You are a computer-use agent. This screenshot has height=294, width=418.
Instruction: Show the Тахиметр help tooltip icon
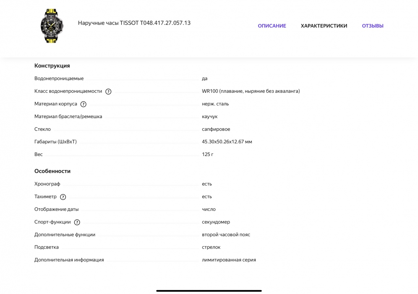pyautogui.click(x=63, y=197)
